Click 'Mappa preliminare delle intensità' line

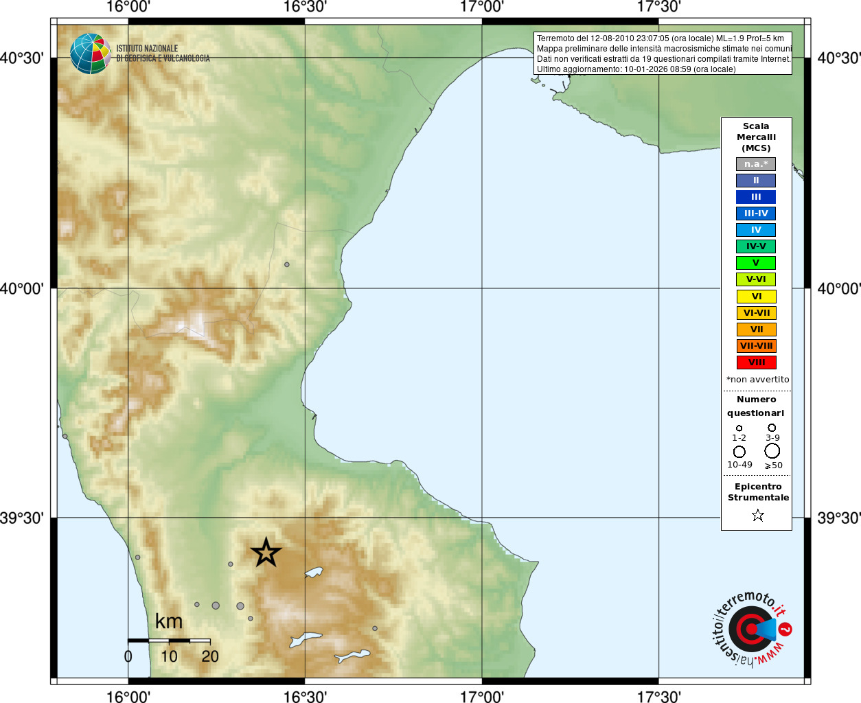664,49
